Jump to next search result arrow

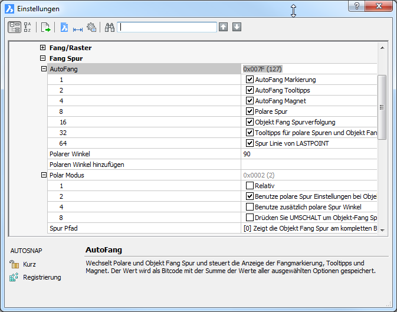237,27
